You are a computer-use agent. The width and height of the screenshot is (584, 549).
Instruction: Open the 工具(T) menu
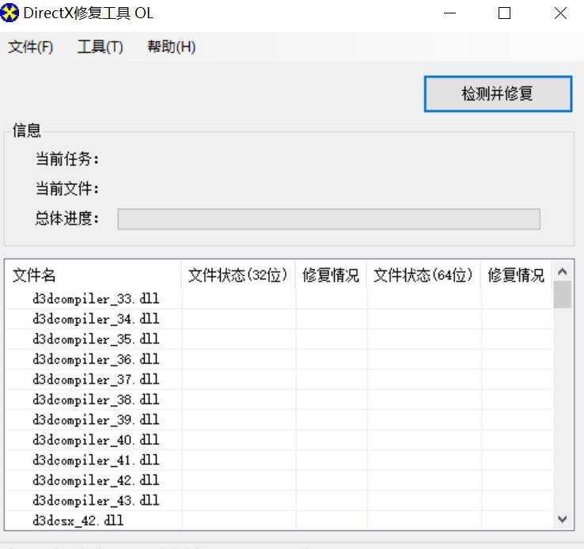pos(100,47)
